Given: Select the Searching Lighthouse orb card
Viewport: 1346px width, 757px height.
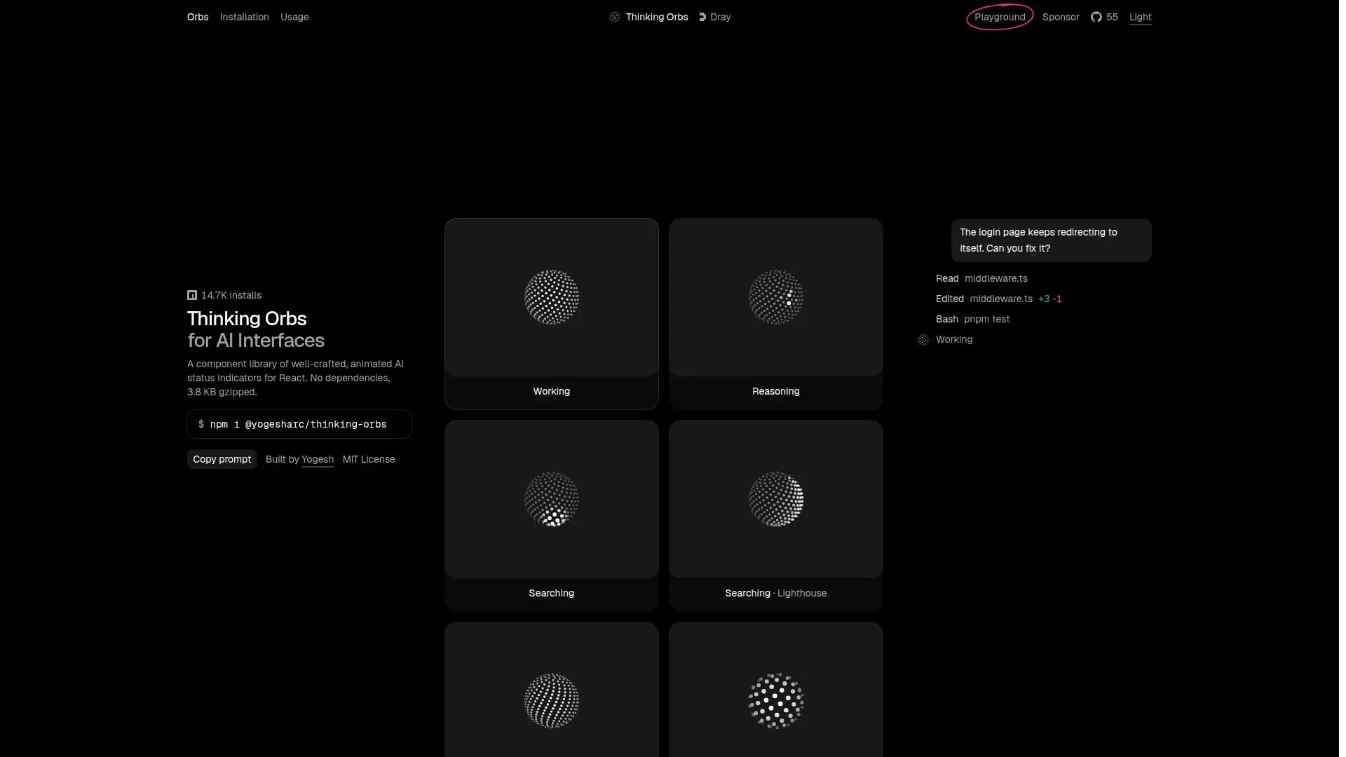Looking at the screenshot, I should coord(776,516).
